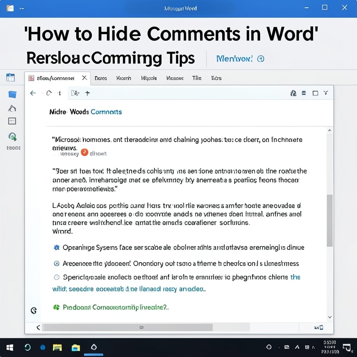Open the notification center in taskbar
This screenshot has height=357, width=357.
click(347, 348)
